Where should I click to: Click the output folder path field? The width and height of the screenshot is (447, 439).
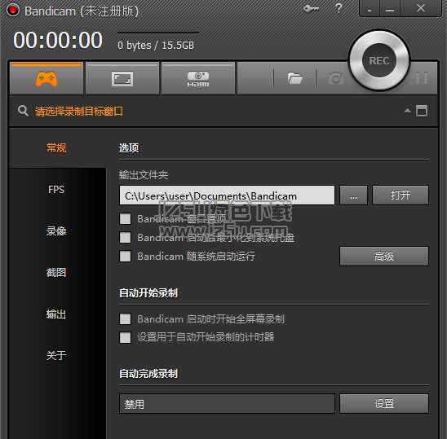[x=227, y=195]
